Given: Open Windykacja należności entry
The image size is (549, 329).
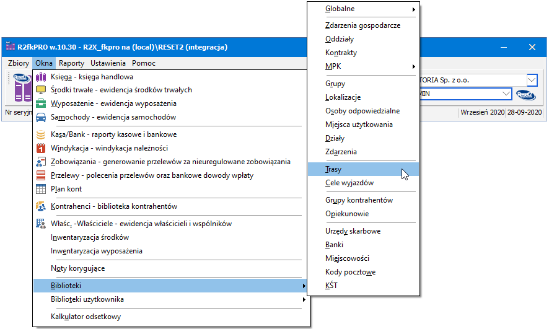Looking at the screenshot, I should click(172, 149).
